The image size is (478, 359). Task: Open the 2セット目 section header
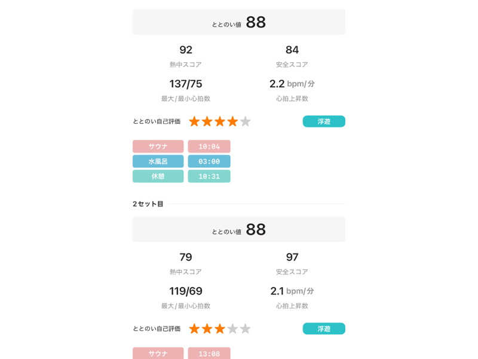[148, 204]
